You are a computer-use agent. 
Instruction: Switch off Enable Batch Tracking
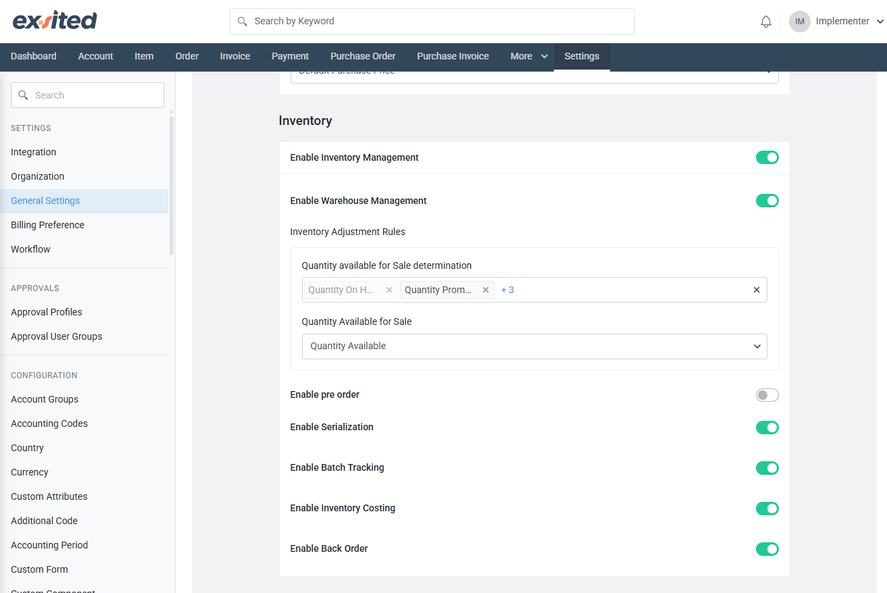click(767, 468)
